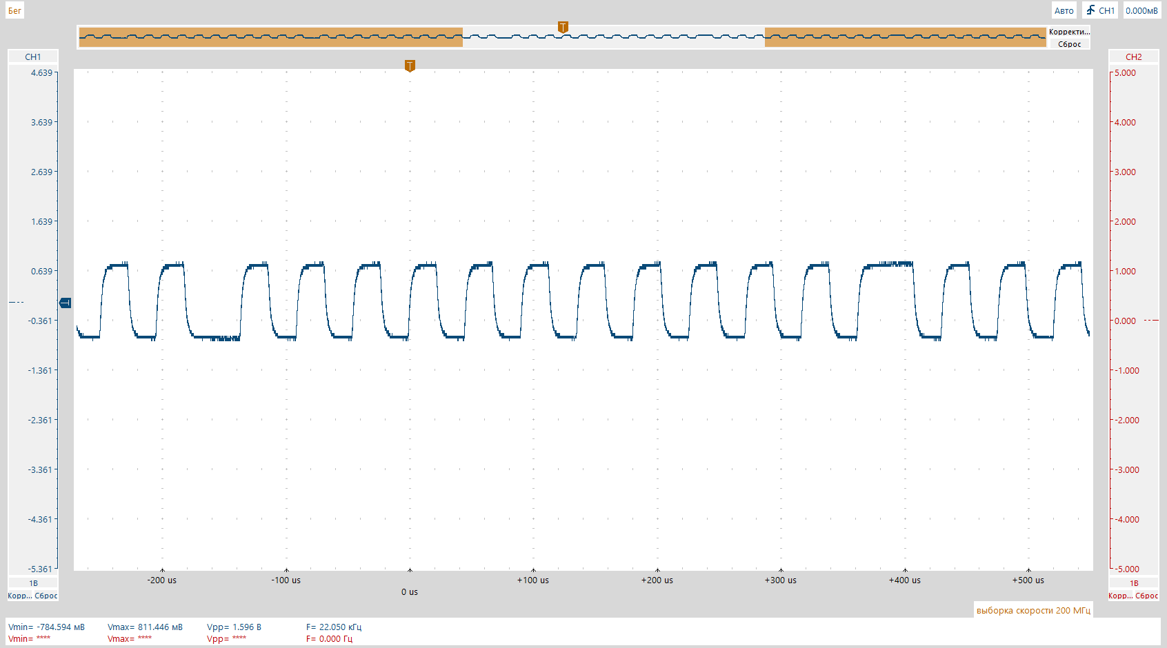Viewport: 1167px width, 648px height.
Task: Click the blue CH1 zero-level marker
Action: 66,303
